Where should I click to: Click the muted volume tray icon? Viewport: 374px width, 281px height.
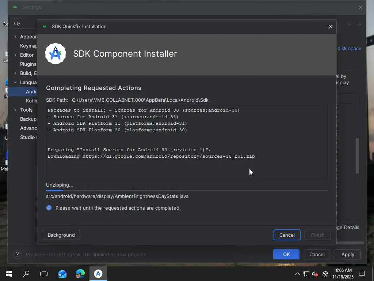[x=315, y=274]
